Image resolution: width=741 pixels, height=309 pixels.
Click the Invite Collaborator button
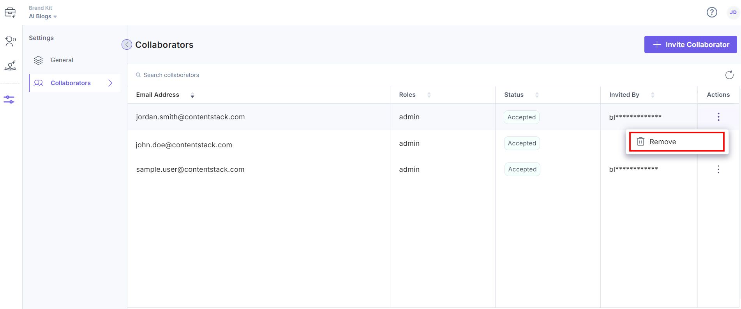(690, 45)
